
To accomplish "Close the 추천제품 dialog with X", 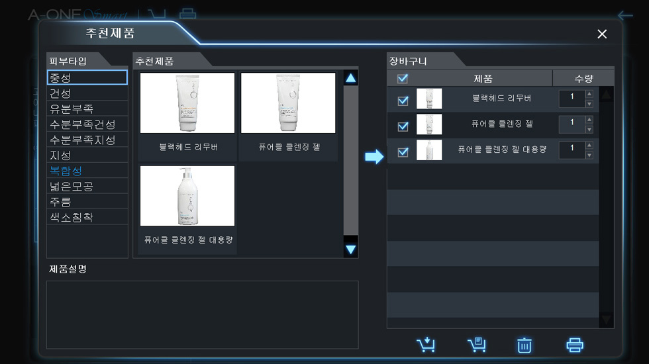I will tap(602, 34).
